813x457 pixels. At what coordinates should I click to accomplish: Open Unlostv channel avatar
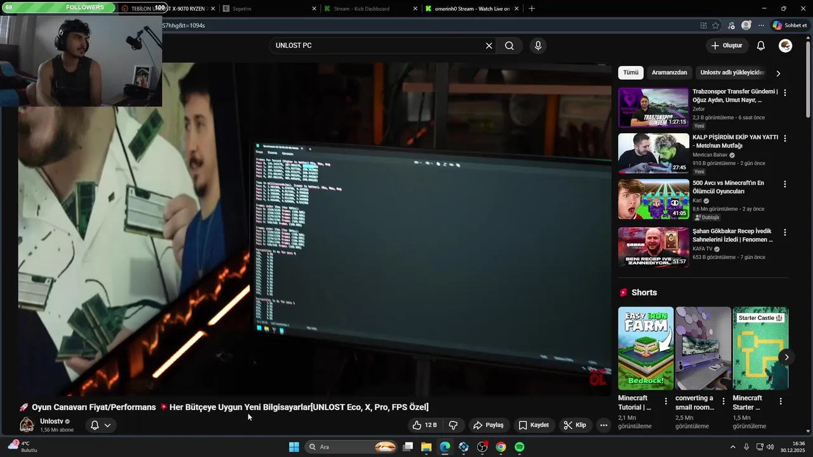tap(27, 425)
